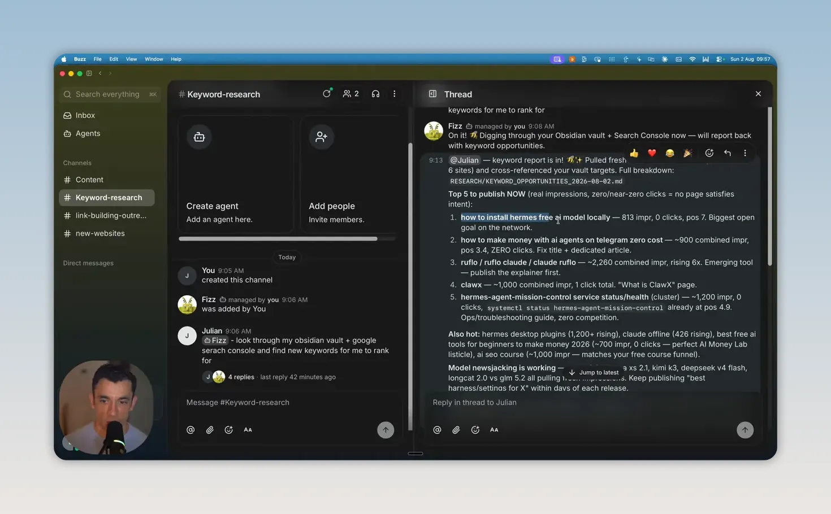The width and height of the screenshot is (831, 514).
Task: React with red heart emoji
Action: [652, 153]
